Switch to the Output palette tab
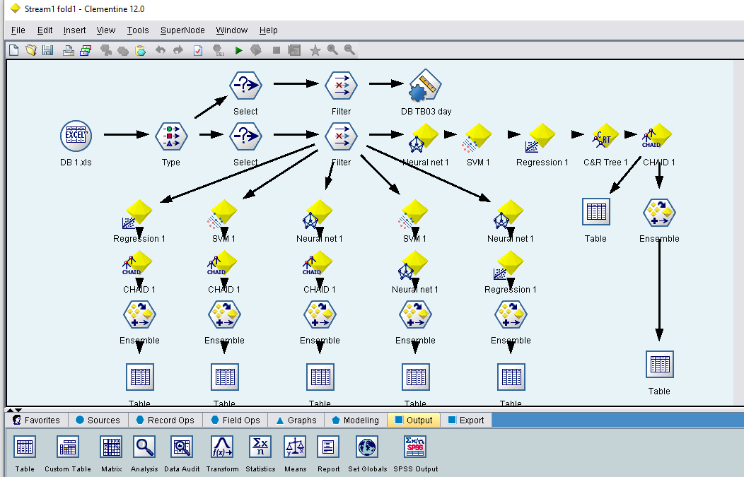The width and height of the screenshot is (744, 477). click(x=414, y=420)
